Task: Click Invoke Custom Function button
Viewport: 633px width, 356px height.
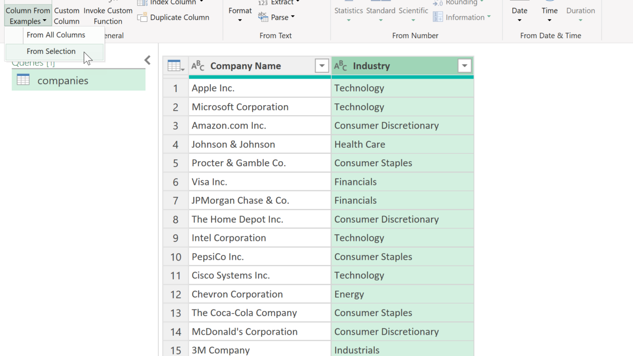Action: (x=108, y=16)
